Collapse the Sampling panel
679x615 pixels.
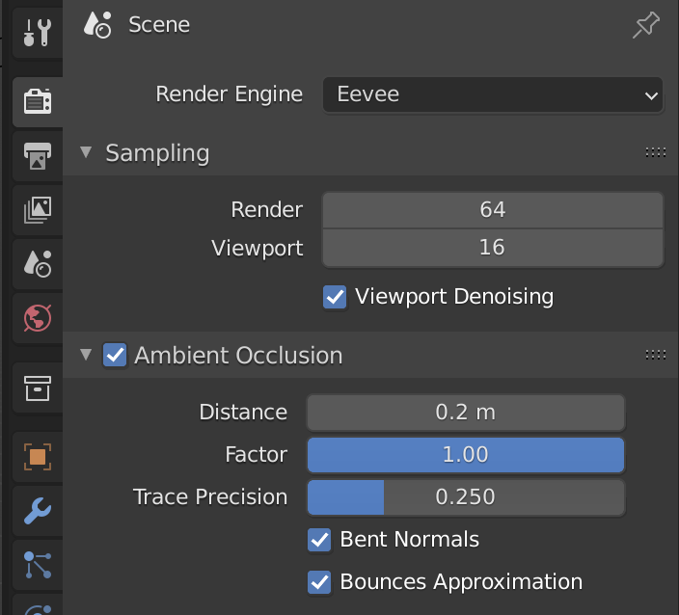click(x=86, y=152)
